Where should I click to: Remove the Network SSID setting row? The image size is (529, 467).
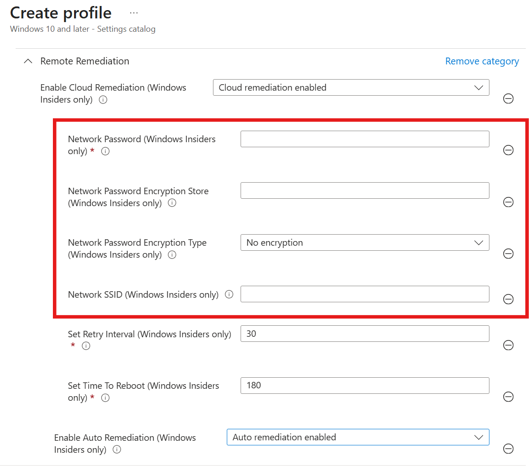click(x=508, y=299)
